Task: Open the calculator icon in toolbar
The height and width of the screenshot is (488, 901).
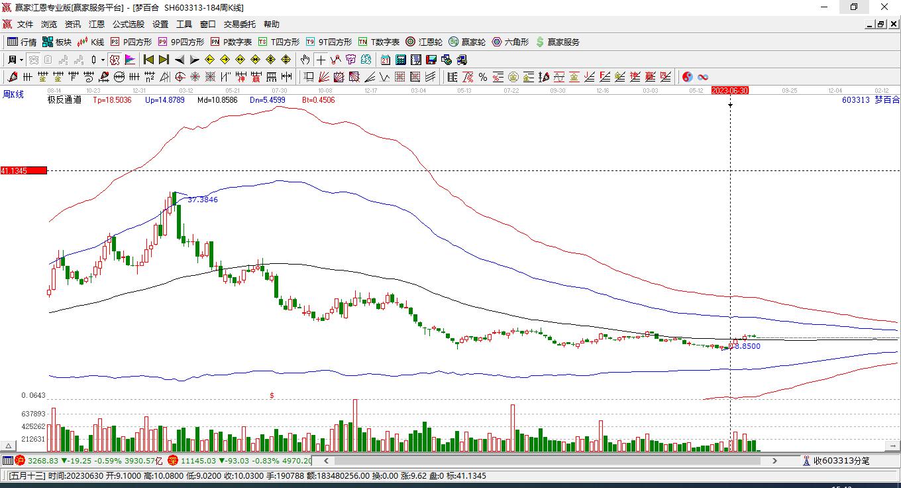Action: click(x=400, y=60)
